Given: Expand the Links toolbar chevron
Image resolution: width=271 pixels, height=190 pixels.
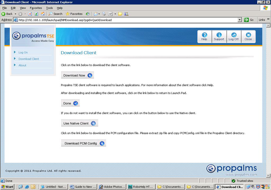Looking at the screenshot, I should point(268,19).
